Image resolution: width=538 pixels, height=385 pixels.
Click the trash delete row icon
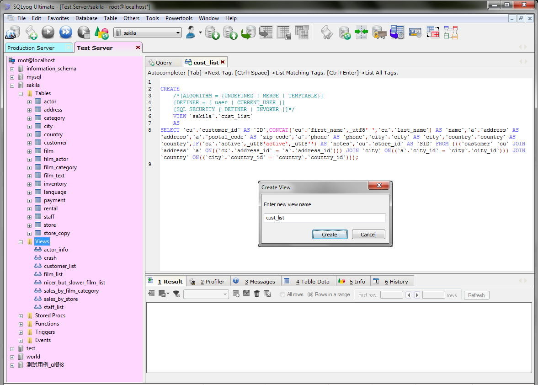(257, 294)
